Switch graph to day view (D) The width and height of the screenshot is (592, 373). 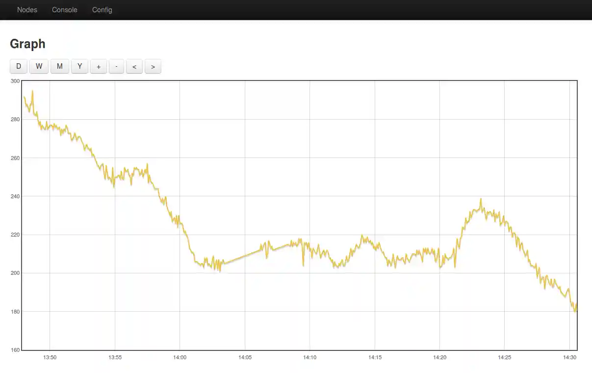click(x=19, y=66)
